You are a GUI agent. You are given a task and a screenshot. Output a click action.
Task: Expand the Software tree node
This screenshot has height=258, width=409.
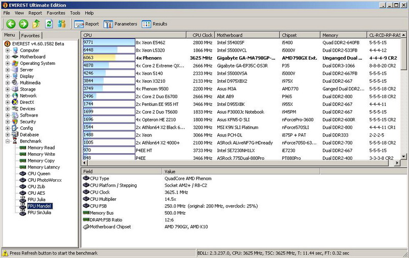[x=8, y=115]
